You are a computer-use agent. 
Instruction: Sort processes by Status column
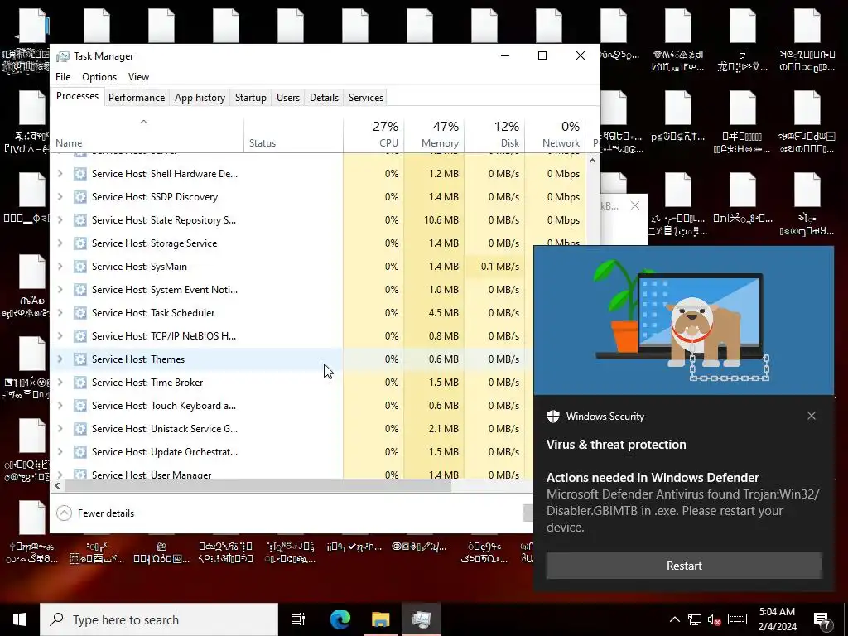[x=293, y=134]
